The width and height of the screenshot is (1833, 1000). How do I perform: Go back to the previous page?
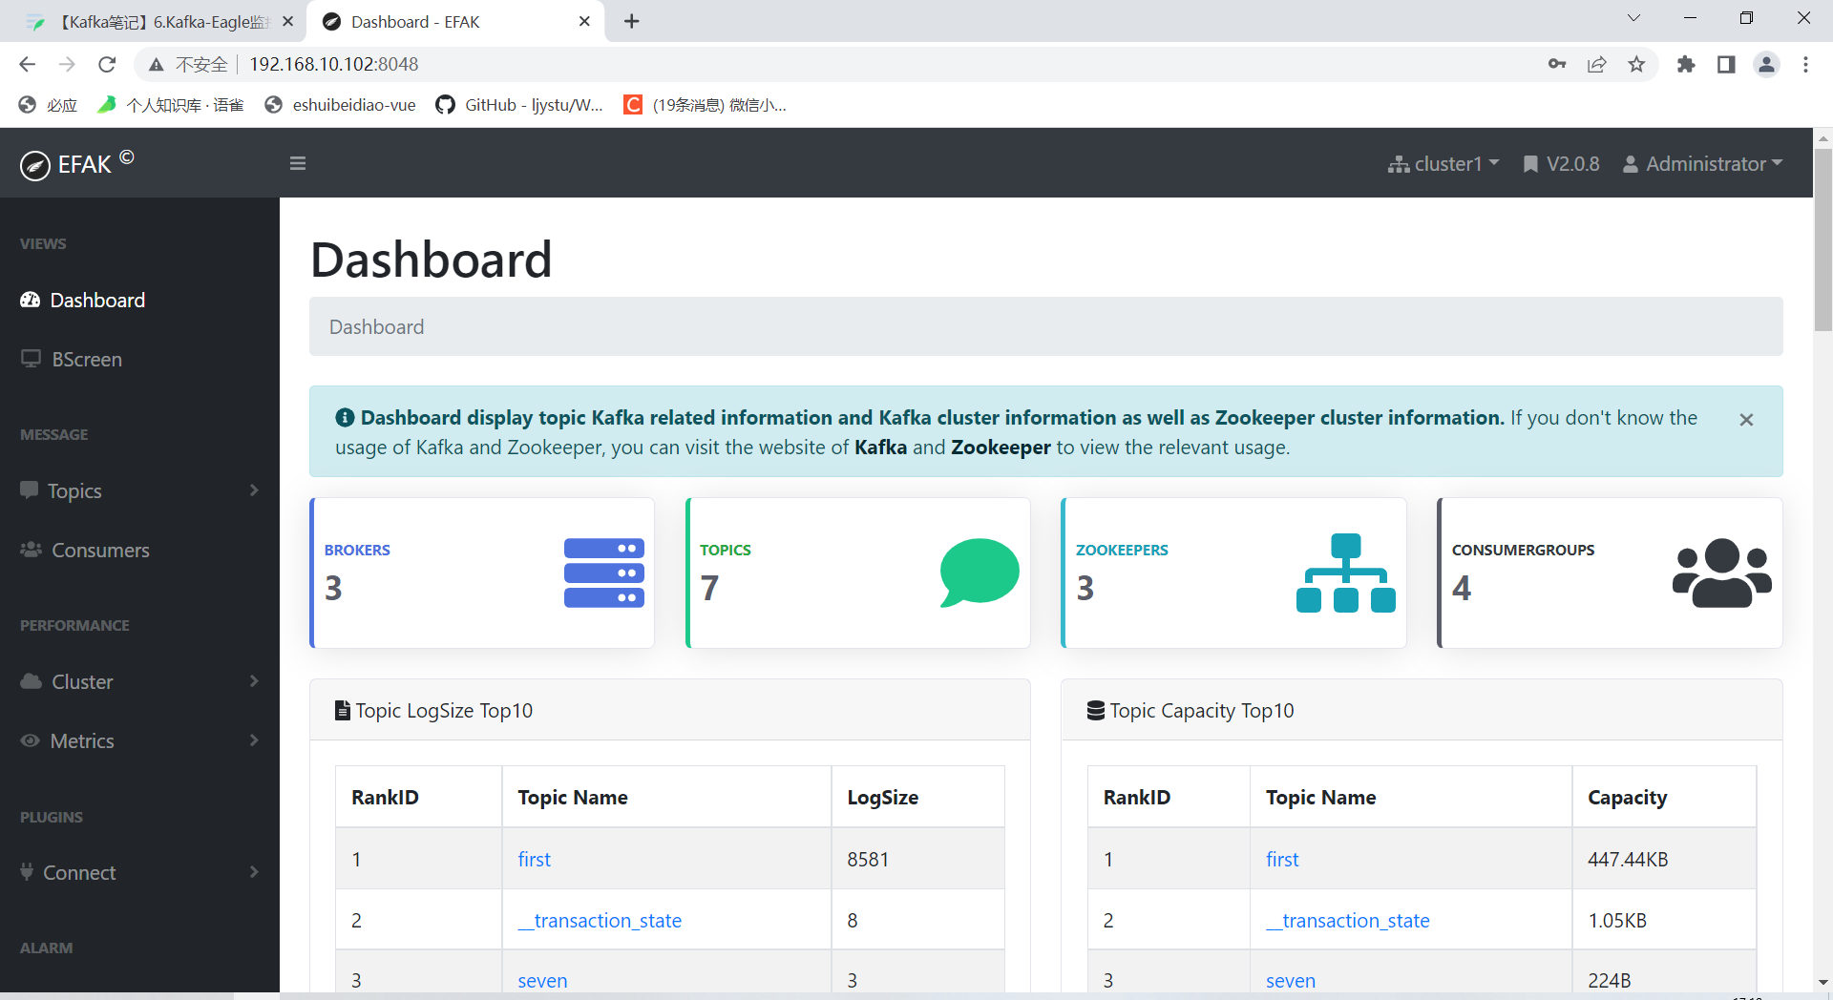[27, 65]
